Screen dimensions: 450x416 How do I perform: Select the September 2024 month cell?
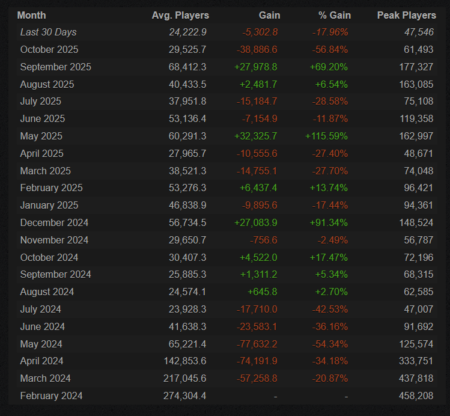pyautogui.click(x=56, y=275)
